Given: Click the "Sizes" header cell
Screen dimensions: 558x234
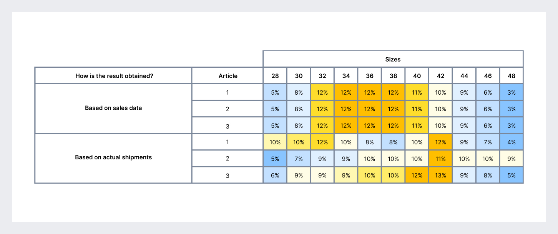Looking at the screenshot, I should click(x=393, y=59).
